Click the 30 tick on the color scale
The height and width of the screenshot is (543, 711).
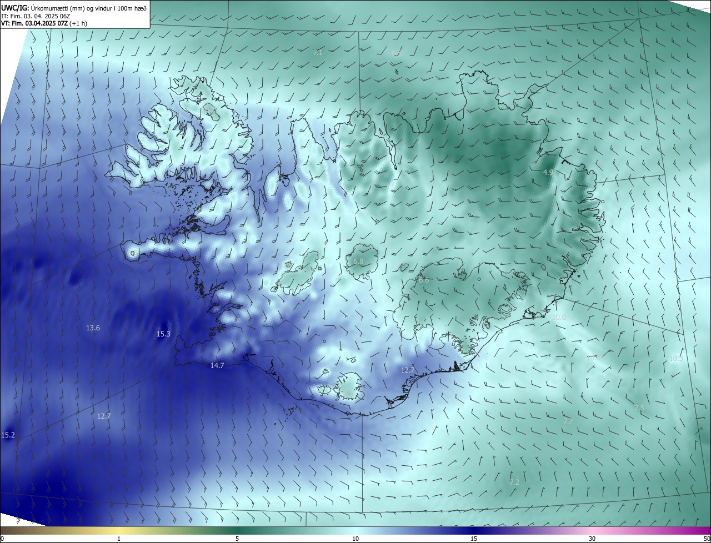(592, 539)
